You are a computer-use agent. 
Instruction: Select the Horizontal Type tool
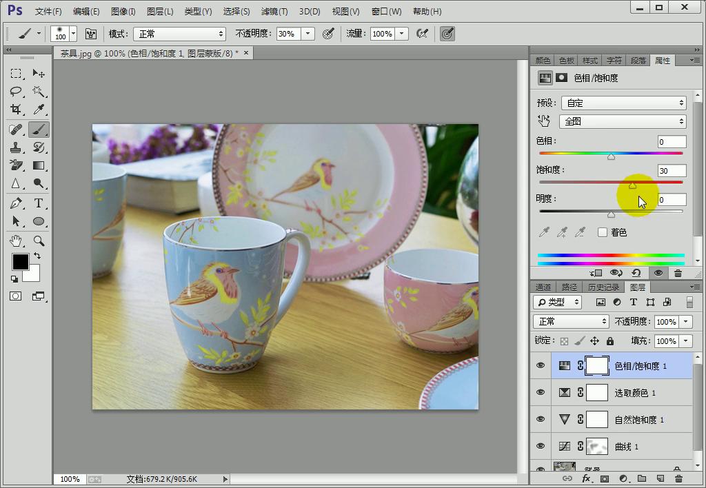tap(39, 203)
